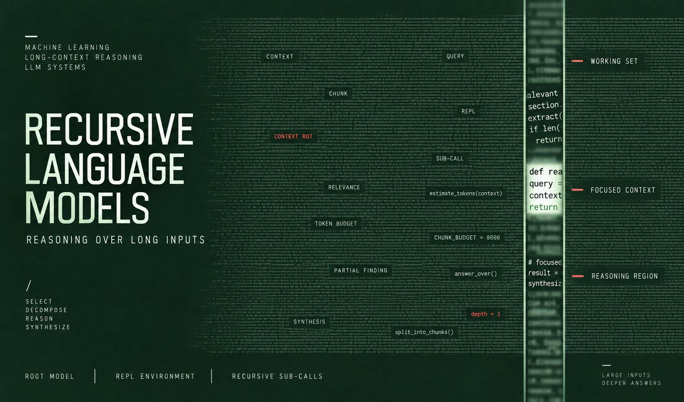Click the 'FOCUSED CONTEXT' legend label
This screenshot has width=684, height=402.
click(x=623, y=190)
